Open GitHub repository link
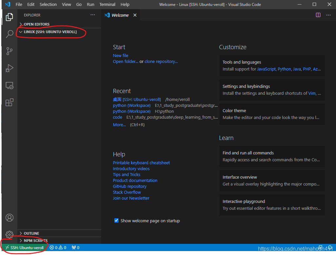The height and width of the screenshot is (255, 336). (x=130, y=186)
